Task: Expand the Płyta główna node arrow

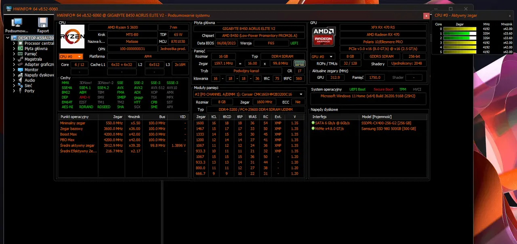Action: [14, 48]
